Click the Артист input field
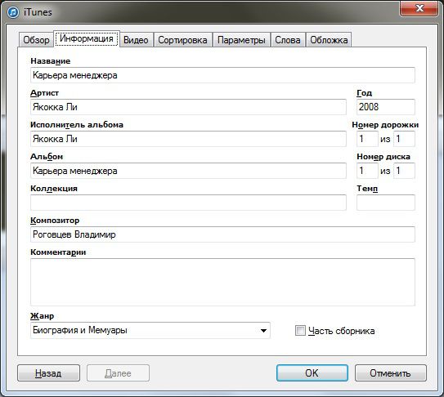The image size is (444, 397). click(188, 107)
